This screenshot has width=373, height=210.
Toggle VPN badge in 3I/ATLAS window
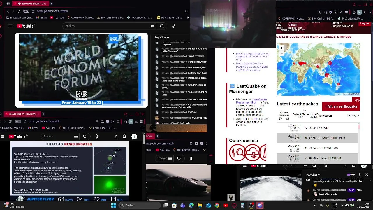18,121
